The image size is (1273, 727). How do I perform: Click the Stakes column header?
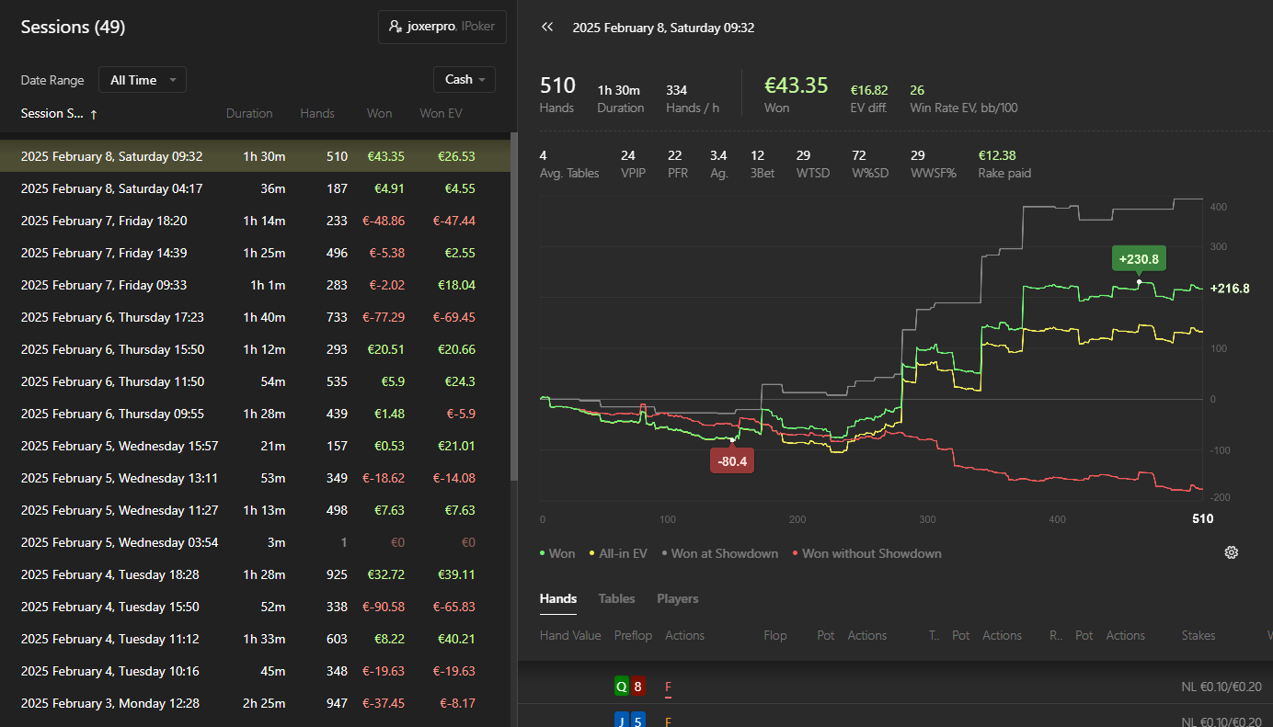point(1198,635)
